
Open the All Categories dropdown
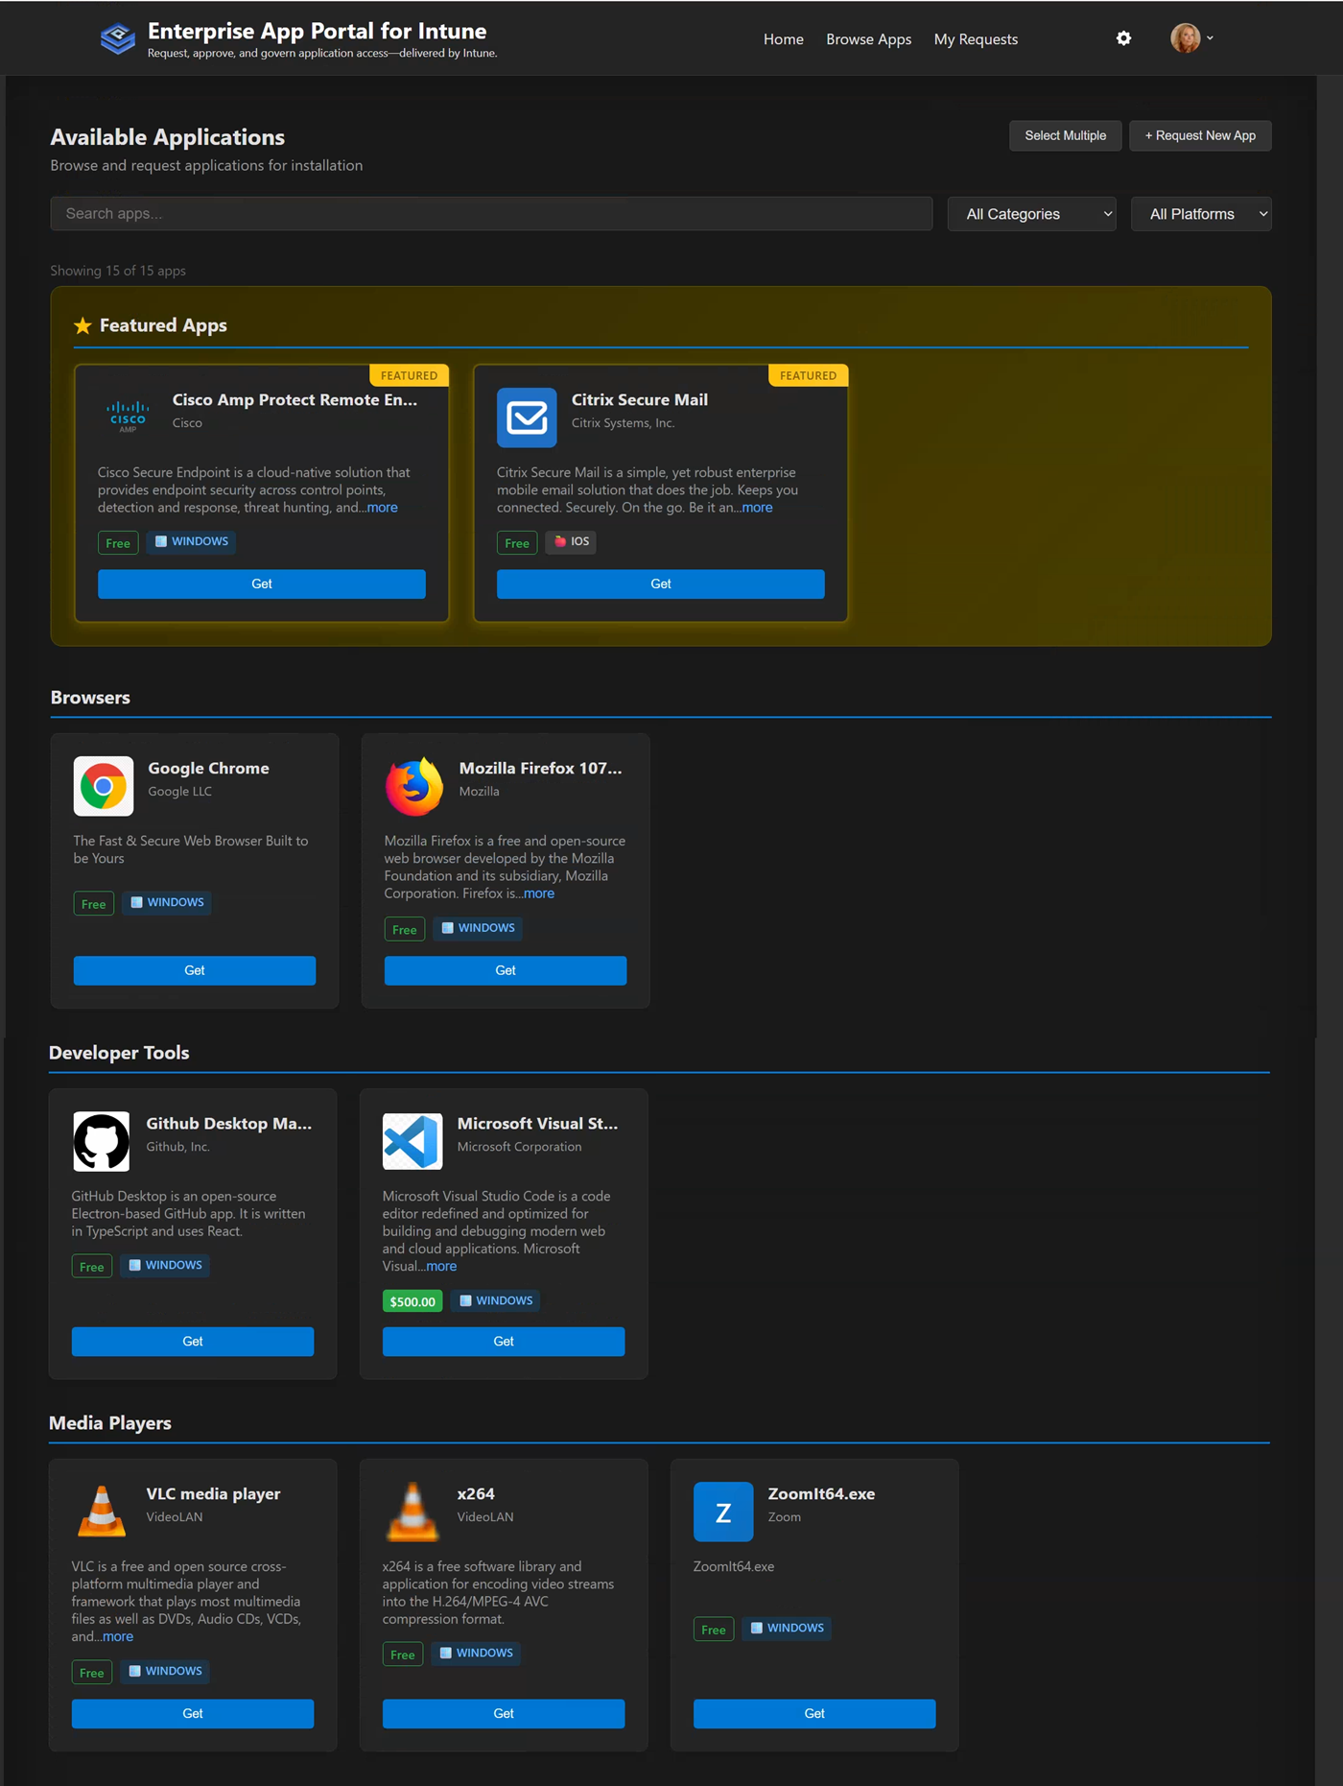(x=1032, y=214)
